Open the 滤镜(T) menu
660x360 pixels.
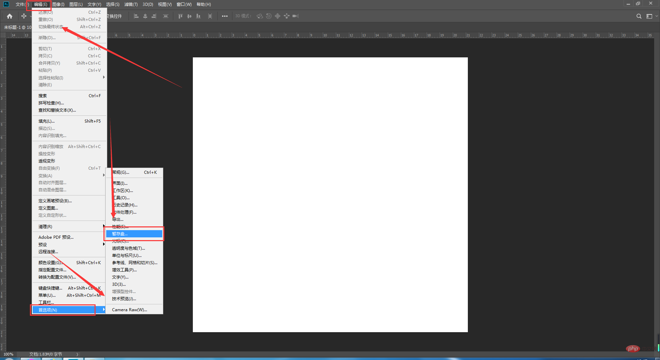tap(131, 4)
